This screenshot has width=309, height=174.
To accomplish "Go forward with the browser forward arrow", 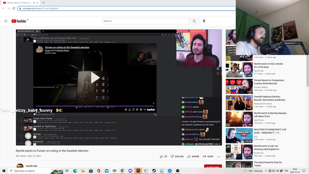I will [9, 8].
